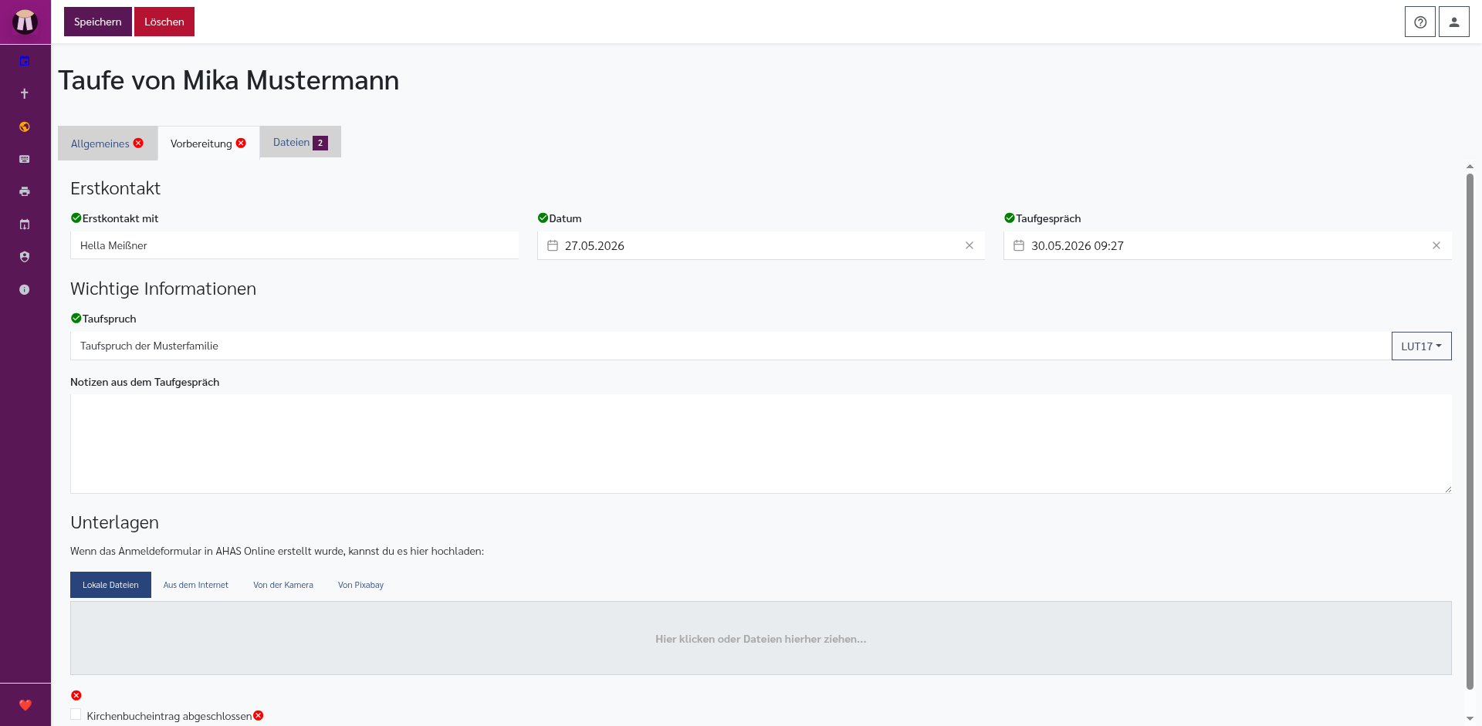Click the Unterlagen heading
The width and height of the screenshot is (1482, 726).
point(114,522)
